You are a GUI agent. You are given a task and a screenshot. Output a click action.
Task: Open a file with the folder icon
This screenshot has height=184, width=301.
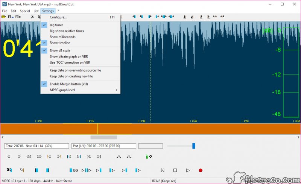[3, 17]
